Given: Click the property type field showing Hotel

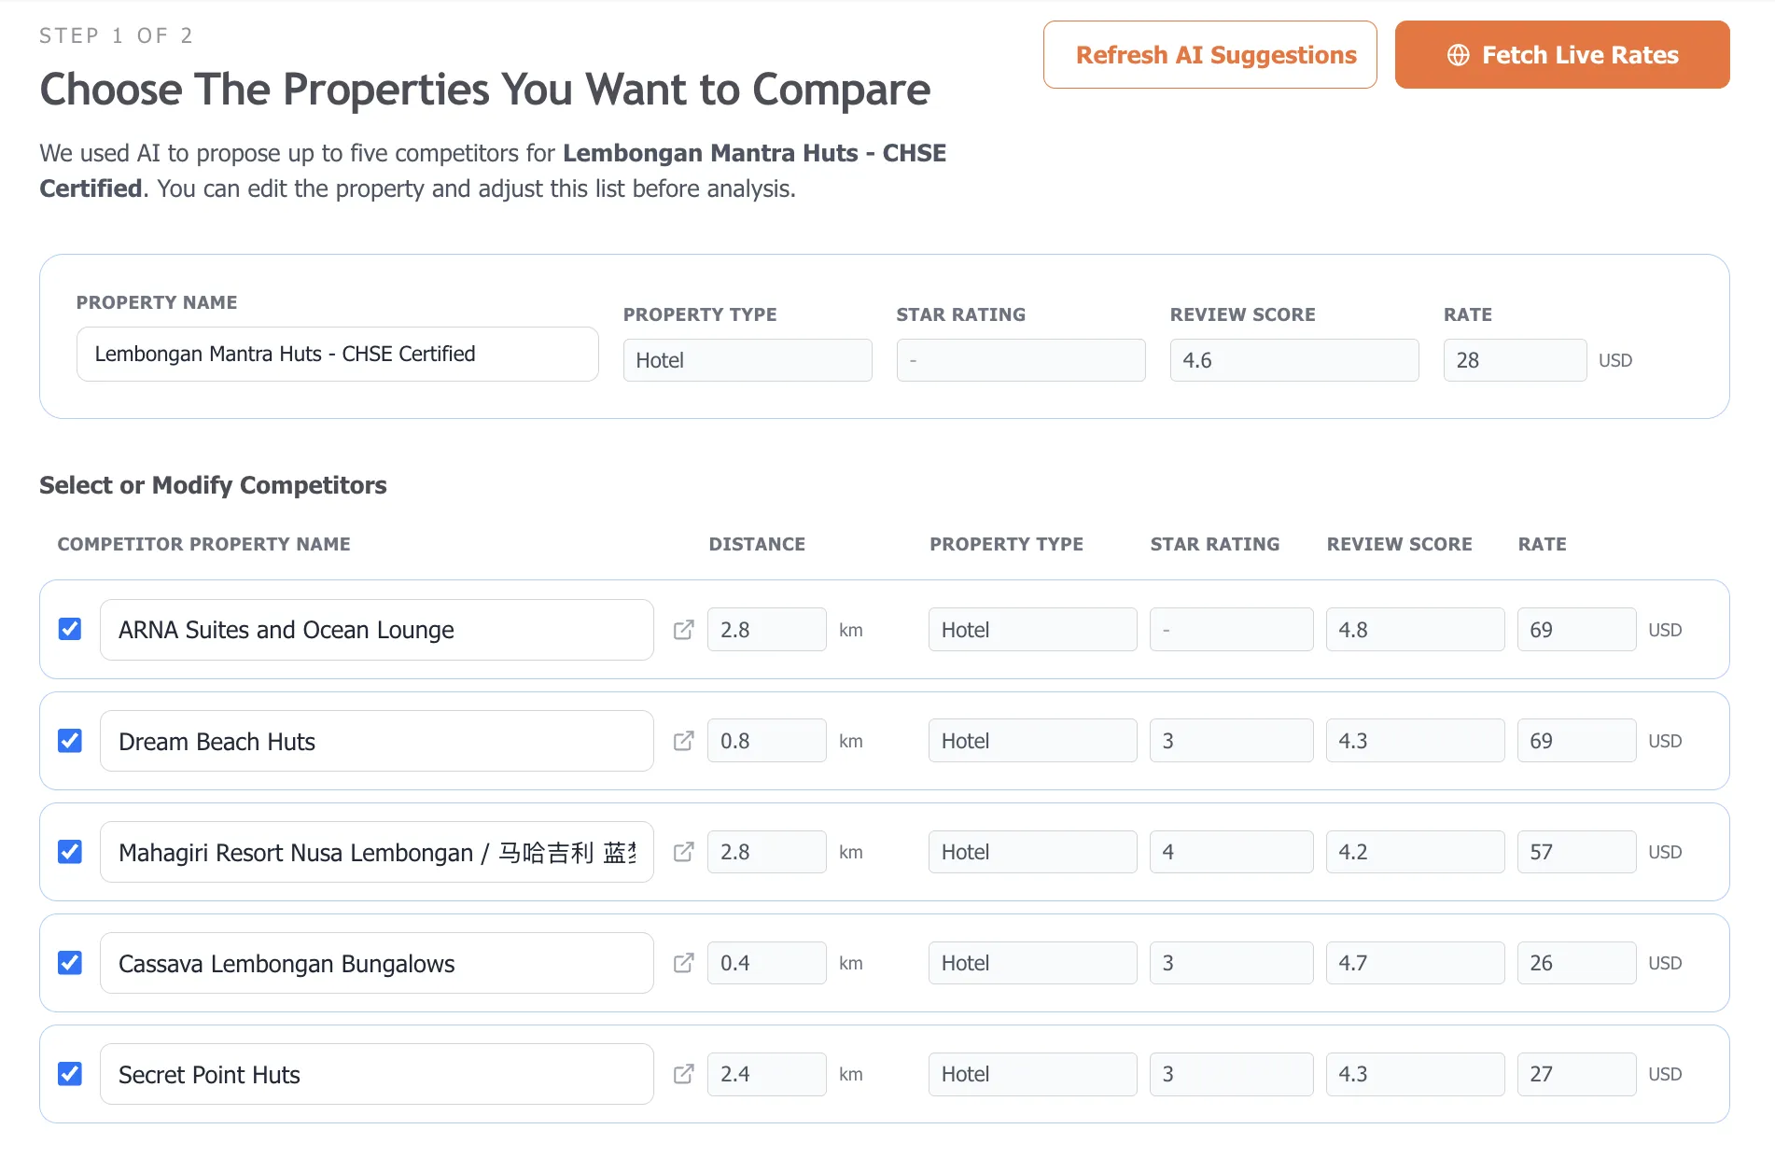Looking at the screenshot, I should point(747,360).
